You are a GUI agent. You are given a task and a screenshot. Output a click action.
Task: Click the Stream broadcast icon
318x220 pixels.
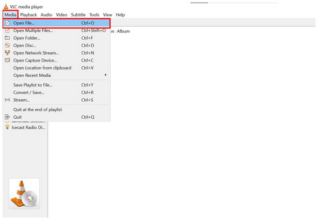(x=7, y=100)
